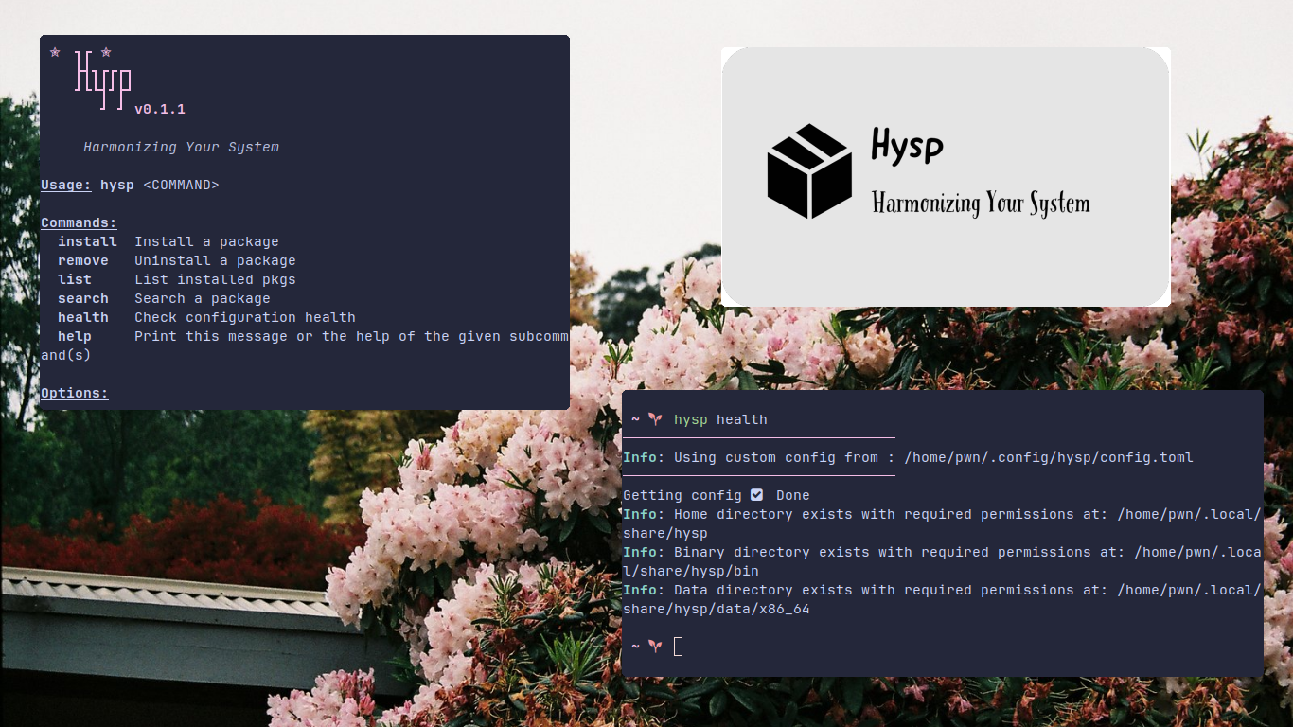The width and height of the screenshot is (1293, 727).
Task: Click the 'remove' command in the help list
Action: [x=83, y=260]
